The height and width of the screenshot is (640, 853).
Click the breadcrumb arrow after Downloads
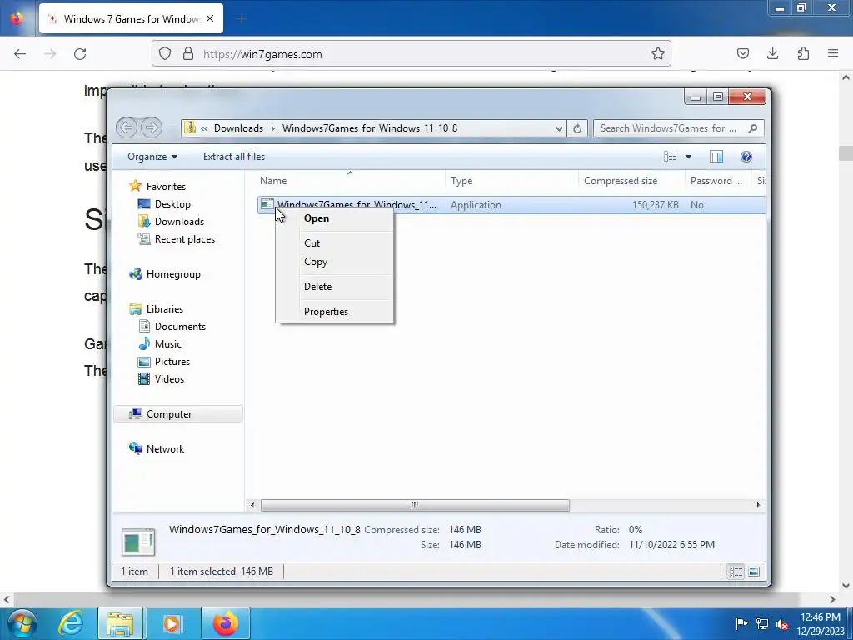click(273, 128)
